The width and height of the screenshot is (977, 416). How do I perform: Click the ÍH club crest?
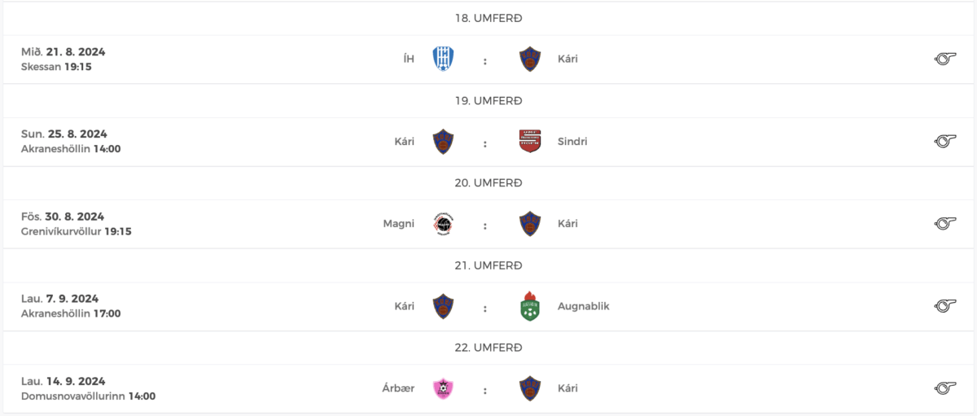[444, 59]
